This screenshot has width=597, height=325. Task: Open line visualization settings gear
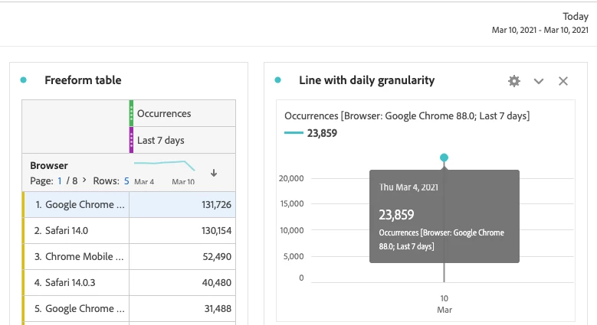514,81
